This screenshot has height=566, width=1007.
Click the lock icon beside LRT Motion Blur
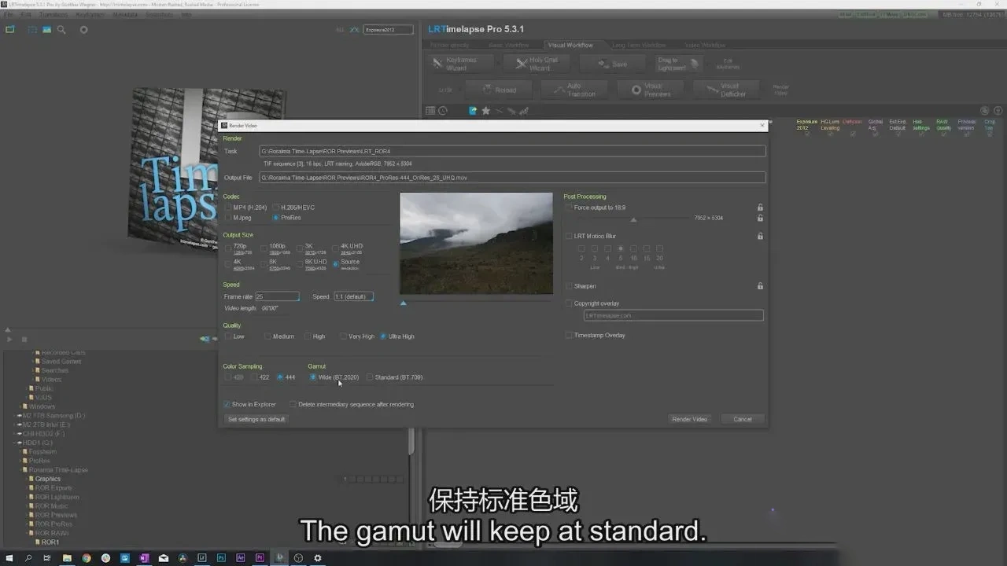760,236
